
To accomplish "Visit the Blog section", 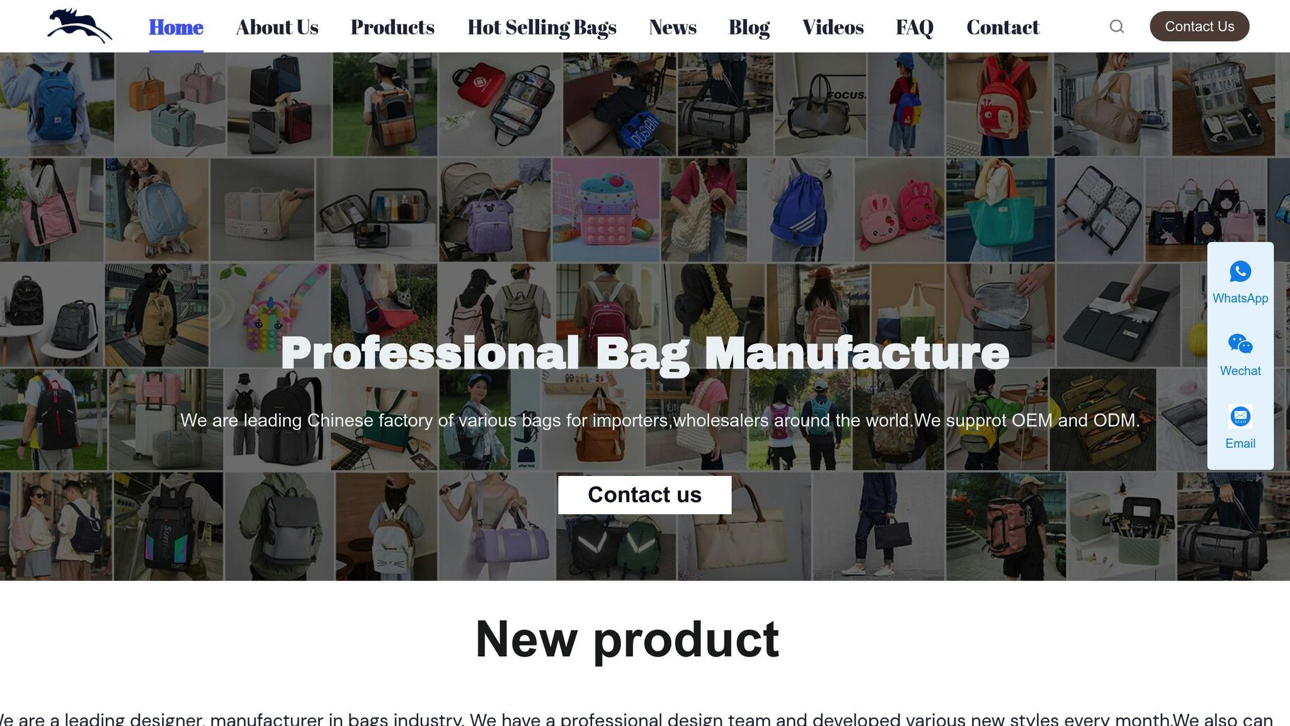I will click(x=749, y=27).
